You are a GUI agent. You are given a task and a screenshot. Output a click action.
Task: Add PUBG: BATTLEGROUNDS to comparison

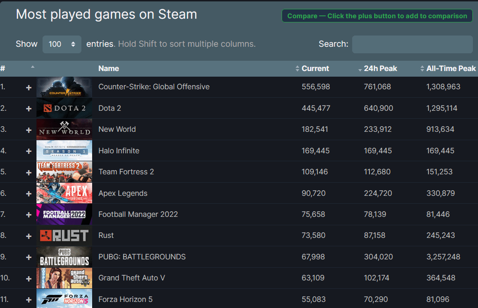click(28, 257)
